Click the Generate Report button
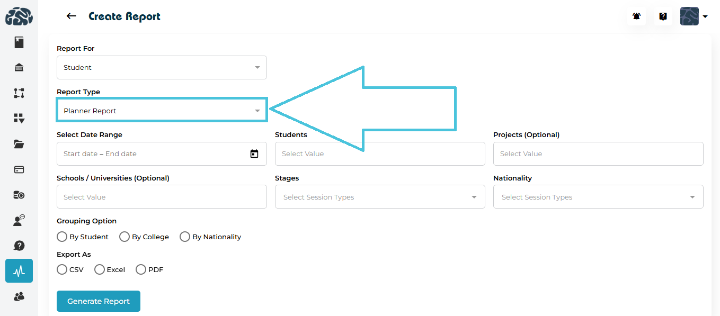Screen dimensions: 720x316 pyautogui.click(x=99, y=301)
